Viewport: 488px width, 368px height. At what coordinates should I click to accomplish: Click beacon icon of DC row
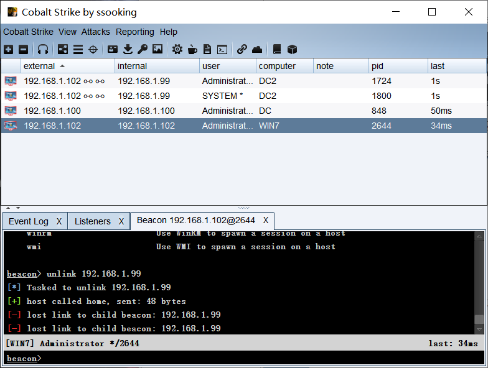tap(11, 111)
